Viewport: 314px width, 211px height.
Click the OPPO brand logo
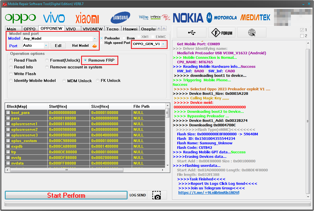point(20,18)
